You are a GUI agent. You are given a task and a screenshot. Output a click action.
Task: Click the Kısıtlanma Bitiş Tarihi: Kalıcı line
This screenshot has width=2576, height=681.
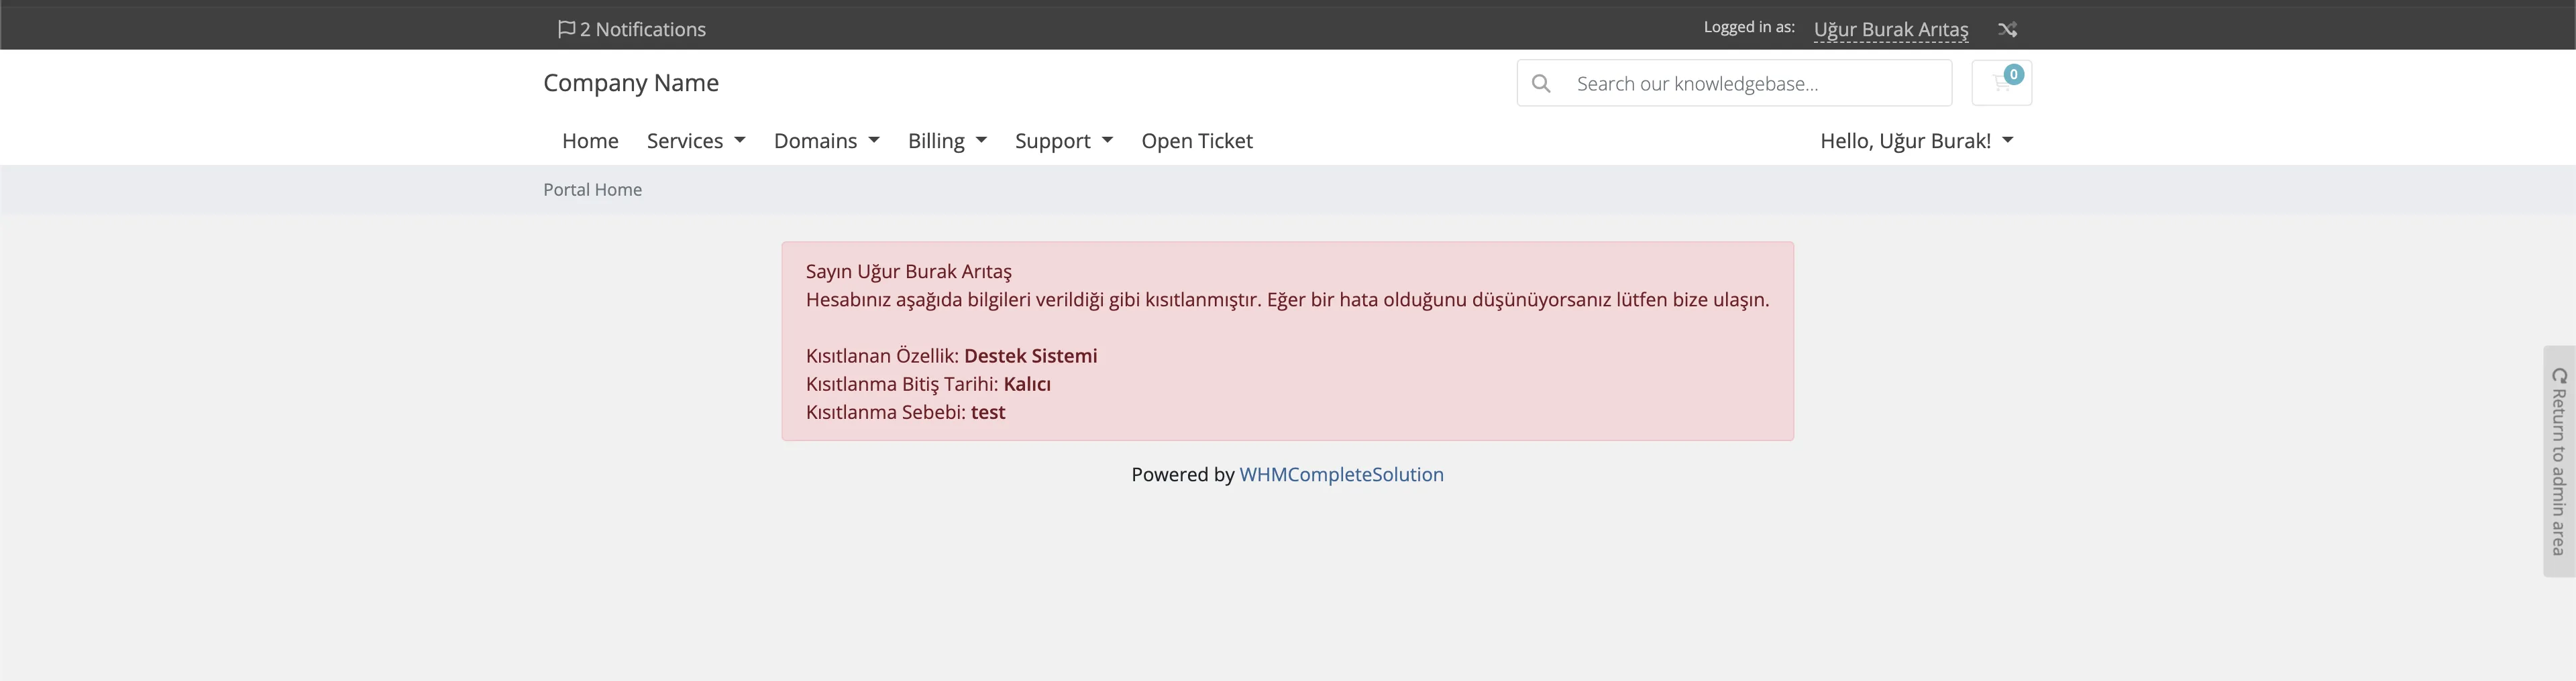(928, 385)
